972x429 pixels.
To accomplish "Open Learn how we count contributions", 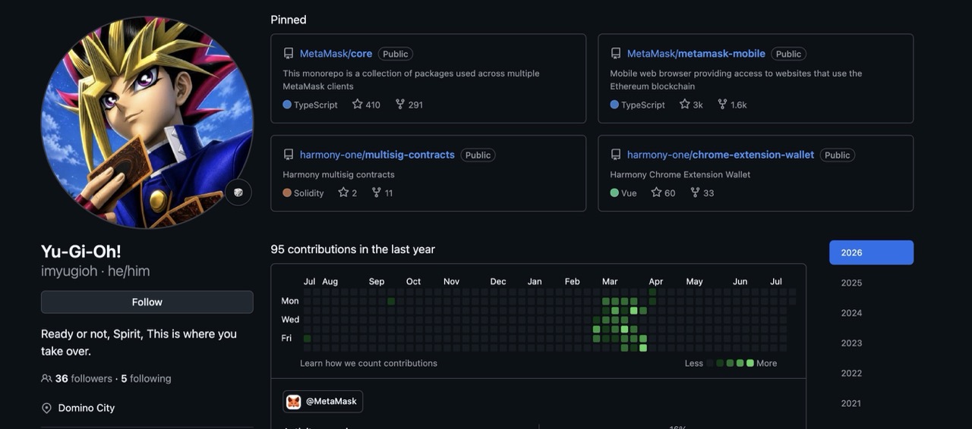I will [x=368, y=363].
